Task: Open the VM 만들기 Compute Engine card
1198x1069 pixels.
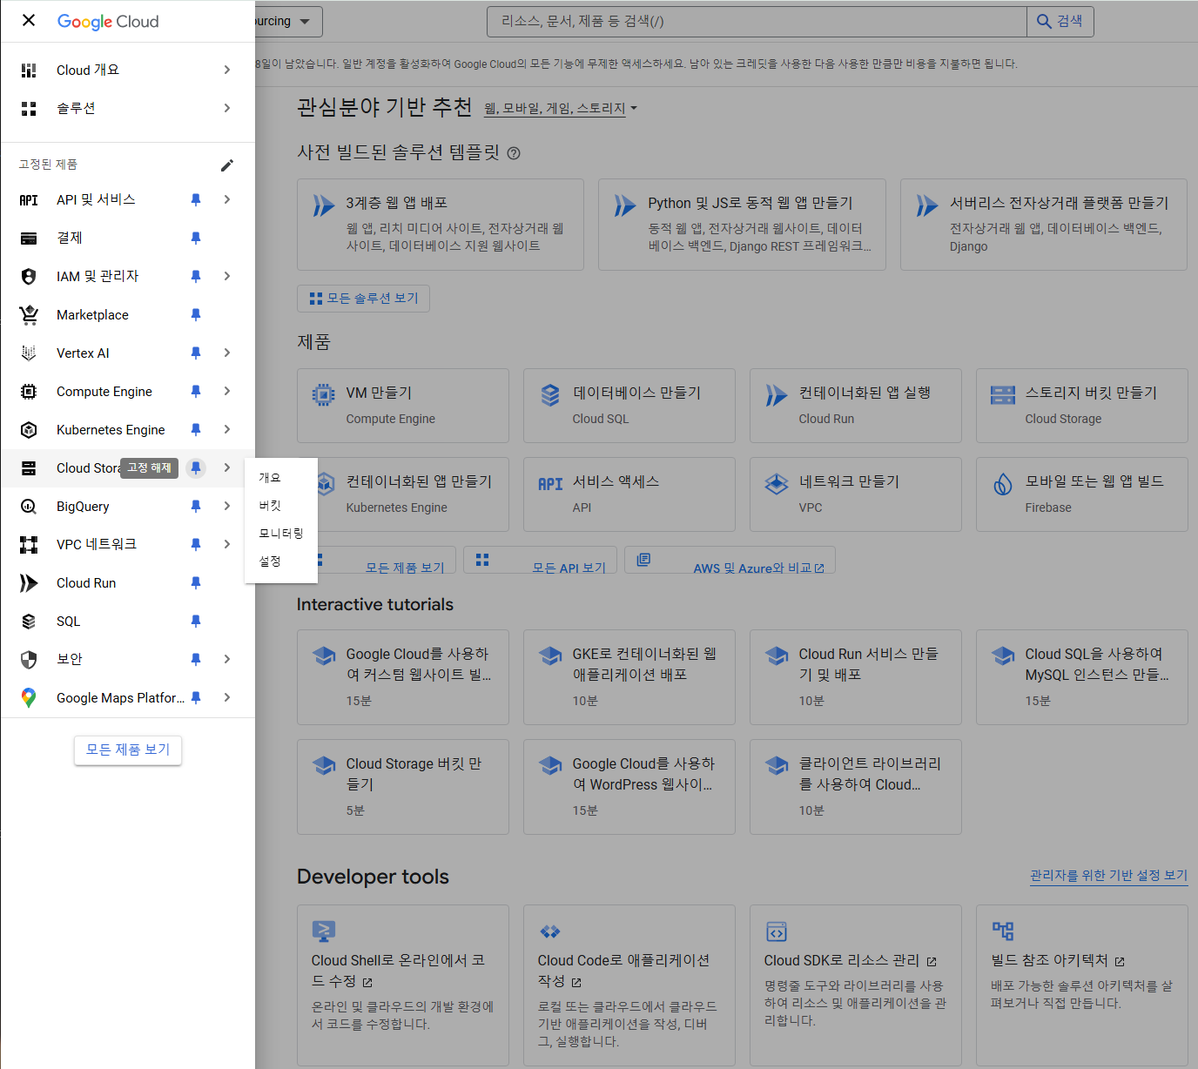Action: [403, 406]
